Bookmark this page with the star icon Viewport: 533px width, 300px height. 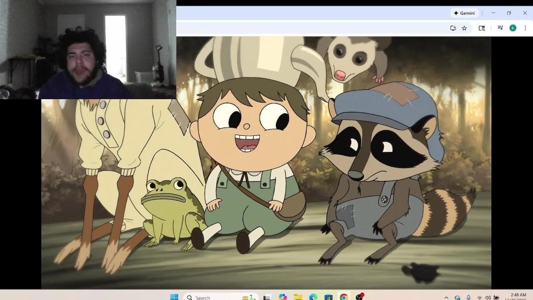(x=464, y=28)
